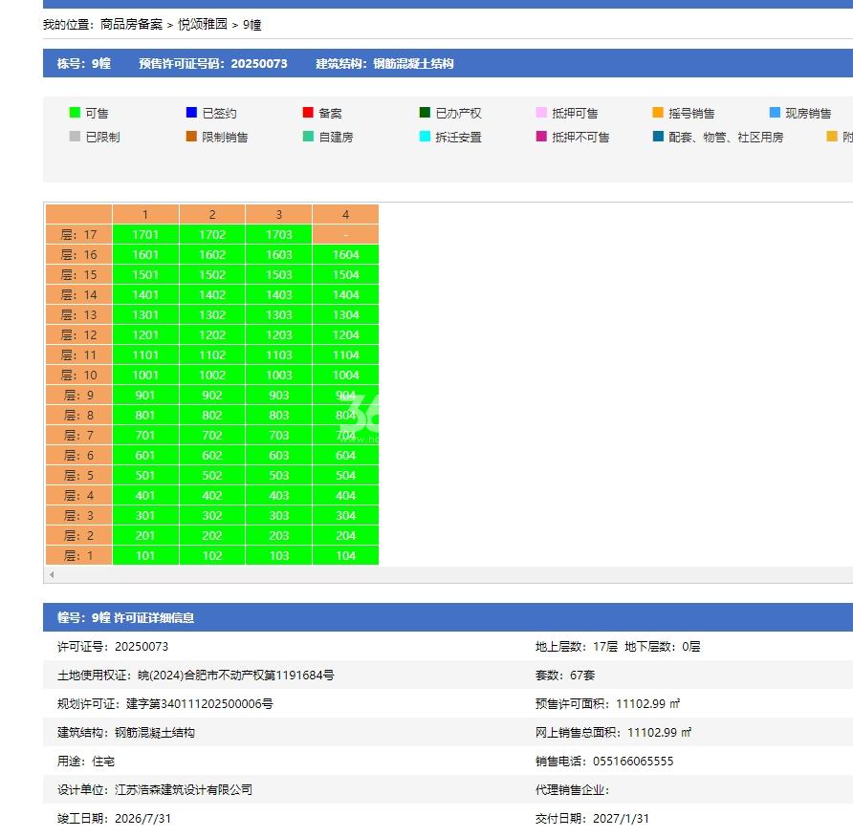Select unit 101
This screenshot has height=837, width=853.
145,556
